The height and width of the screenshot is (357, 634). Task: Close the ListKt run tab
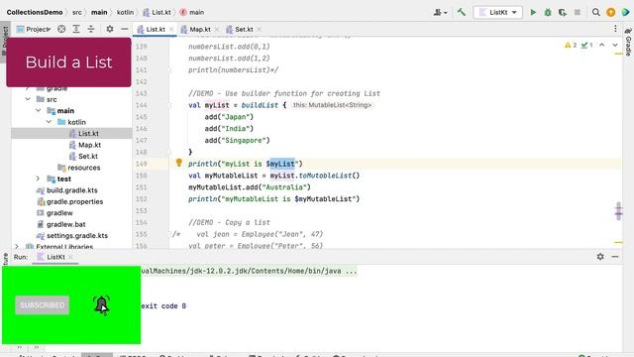coord(70,257)
